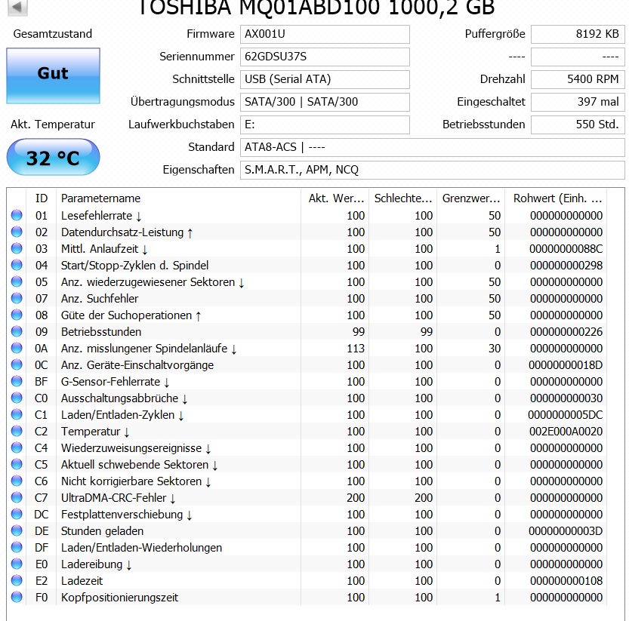Click the status dot for Stunden geladen
This screenshot has width=629, height=621.
pos(17,530)
